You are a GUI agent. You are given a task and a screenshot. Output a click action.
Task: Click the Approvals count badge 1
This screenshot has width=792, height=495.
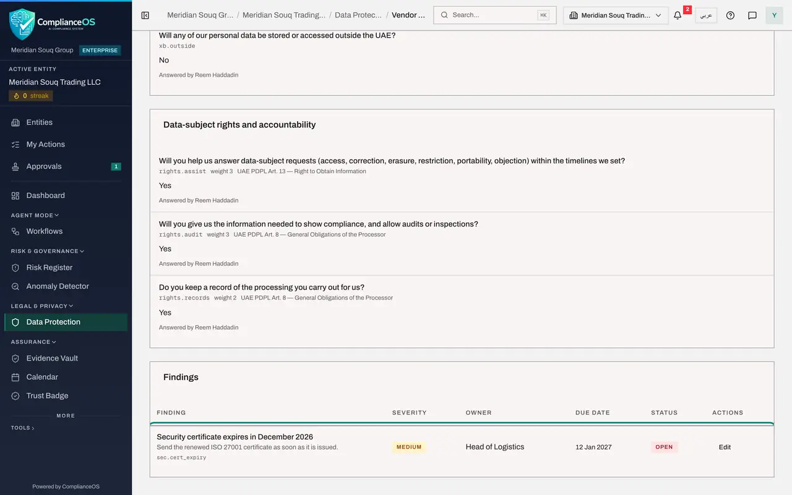pos(116,166)
